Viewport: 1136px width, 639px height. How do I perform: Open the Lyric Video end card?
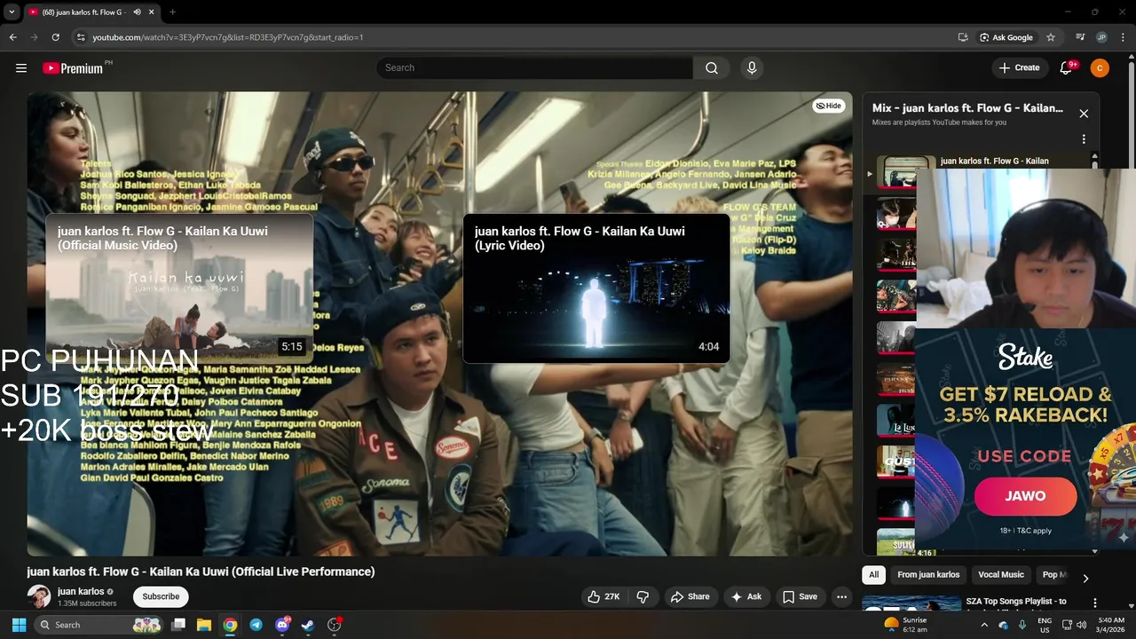tap(596, 288)
